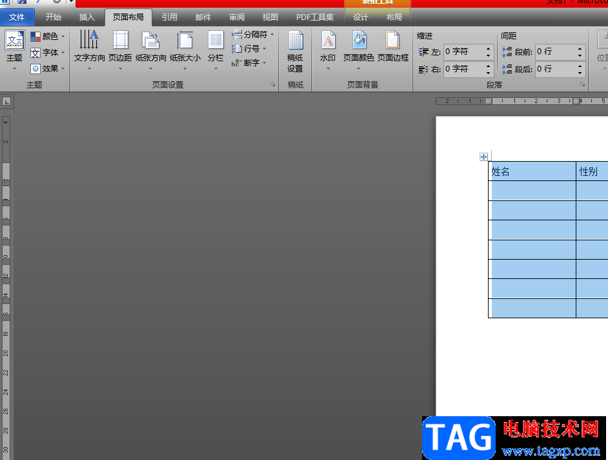
Task: Open the 页面颜色 page color picker
Action: tap(359, 50)
